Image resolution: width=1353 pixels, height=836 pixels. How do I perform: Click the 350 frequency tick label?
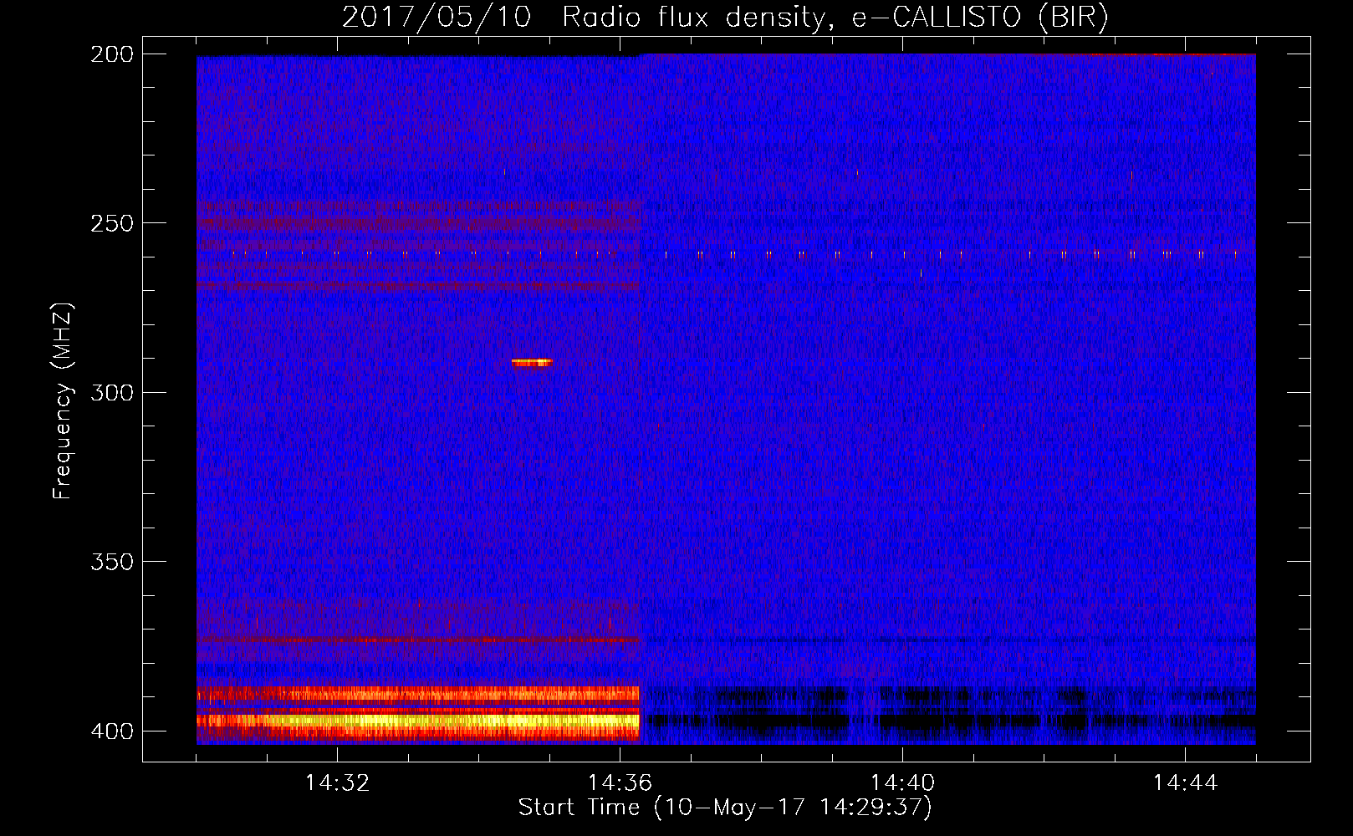(112, 562)
